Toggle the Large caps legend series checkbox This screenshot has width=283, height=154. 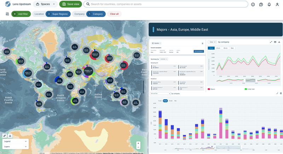[x=246, y=89]
